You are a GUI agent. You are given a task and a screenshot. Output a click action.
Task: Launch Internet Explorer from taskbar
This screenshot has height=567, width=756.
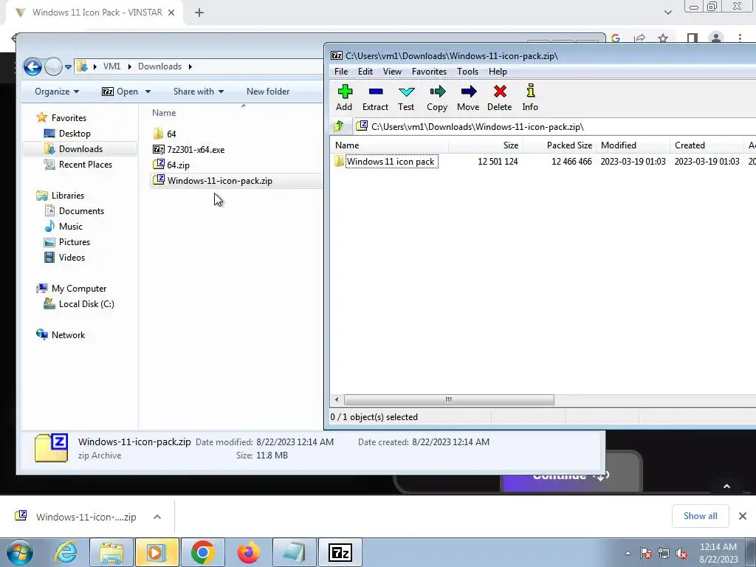66,552
